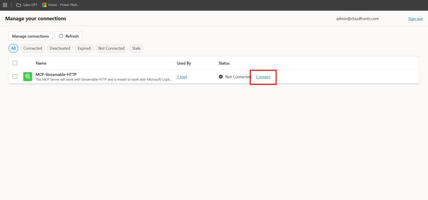Refresh the connections list
428x200 pixels.
[x=69, y=36]
